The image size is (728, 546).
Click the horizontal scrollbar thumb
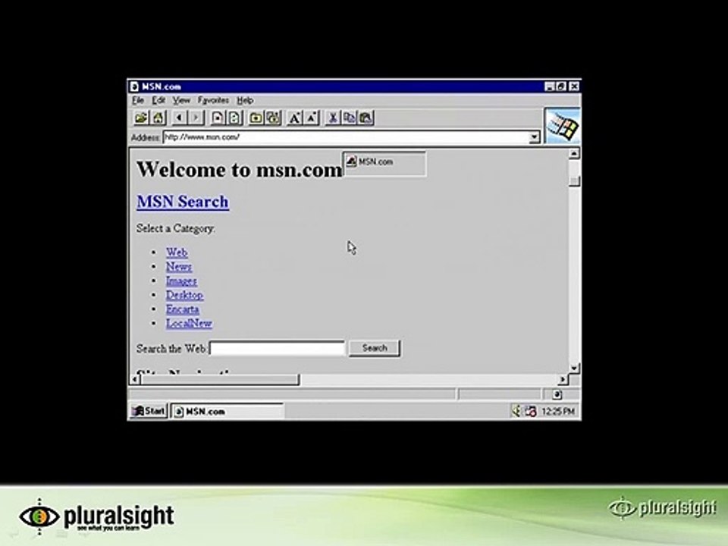coord(220,380)
